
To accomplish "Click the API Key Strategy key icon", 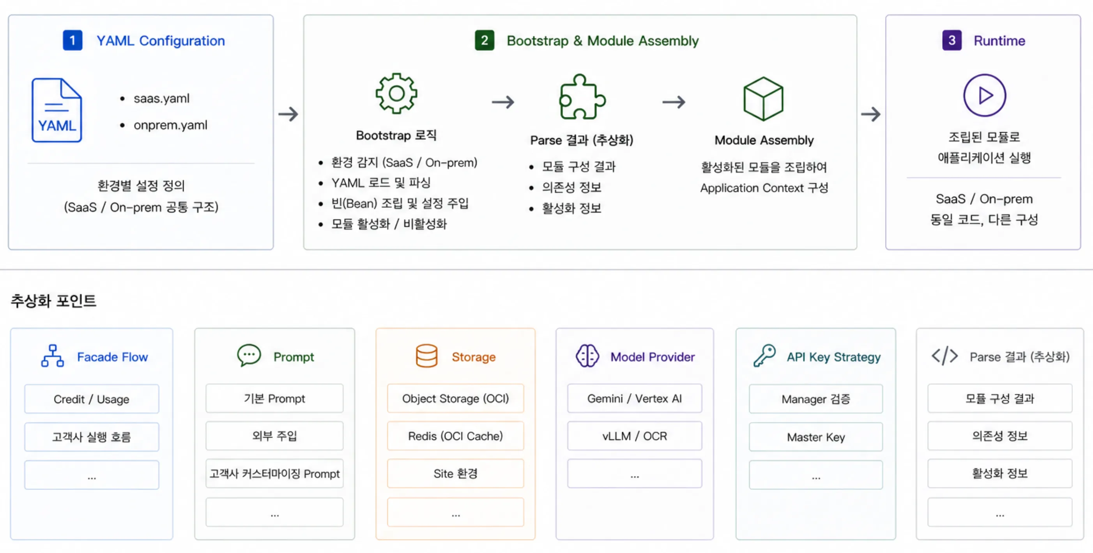I will 764,356.
